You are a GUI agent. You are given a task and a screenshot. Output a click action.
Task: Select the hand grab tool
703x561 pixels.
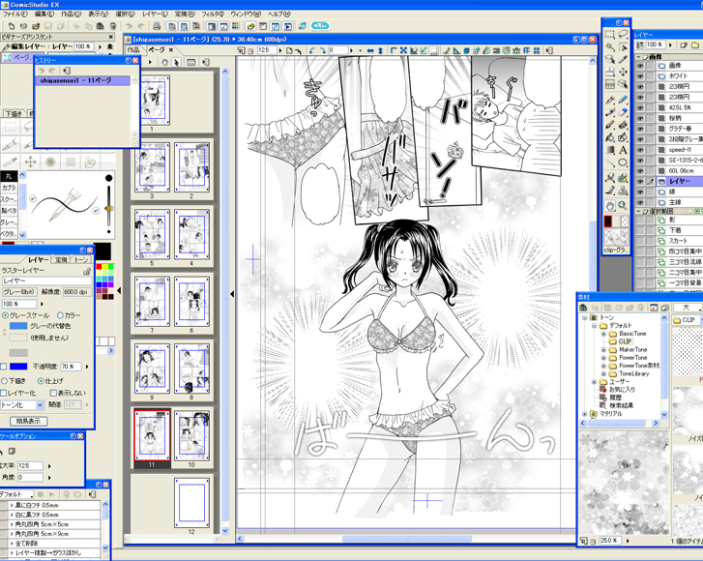coord(609,206)
